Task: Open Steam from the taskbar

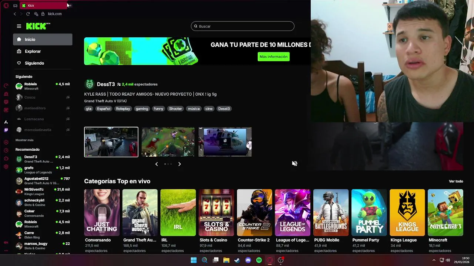Action: click(237, 260)
